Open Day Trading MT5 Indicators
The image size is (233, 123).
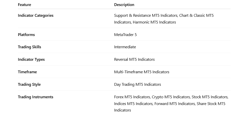tap(138, 84)
